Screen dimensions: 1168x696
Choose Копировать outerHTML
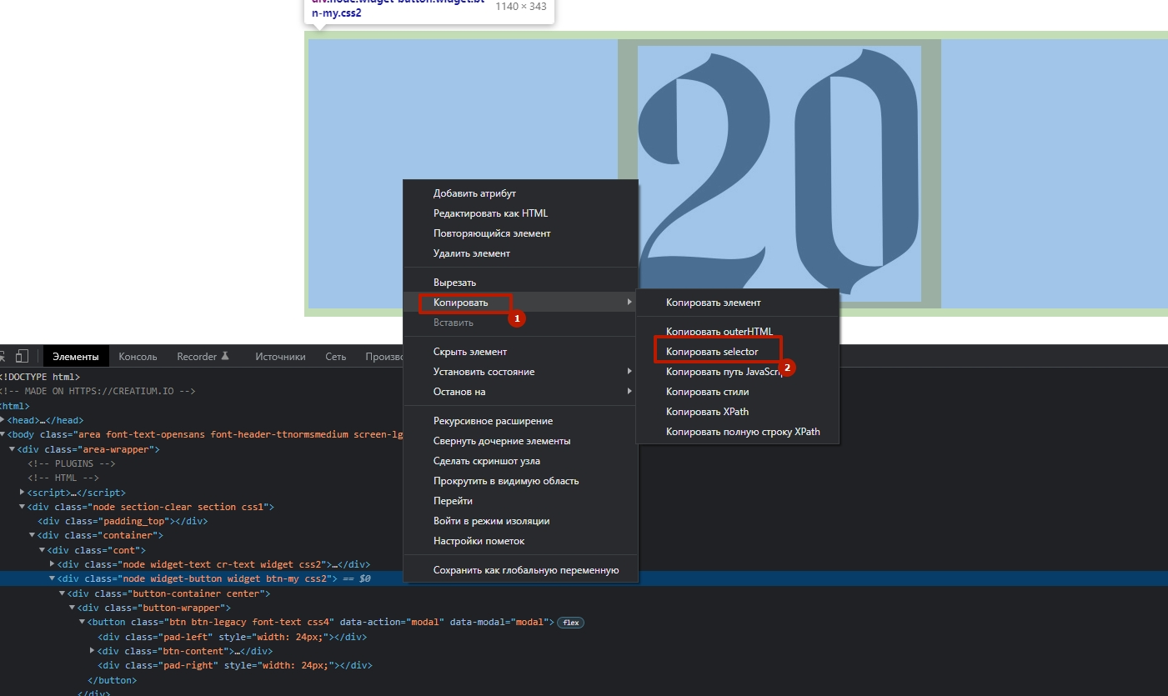(x=737, y=332)
